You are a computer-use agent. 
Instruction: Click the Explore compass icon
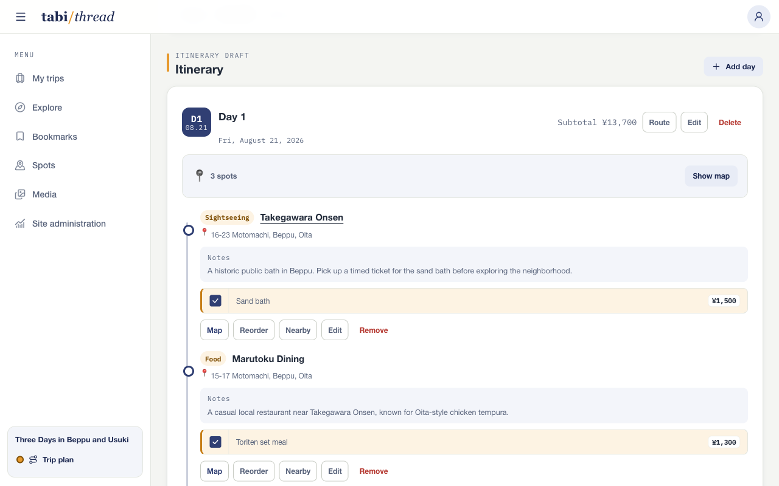click(x=20, y=108)
